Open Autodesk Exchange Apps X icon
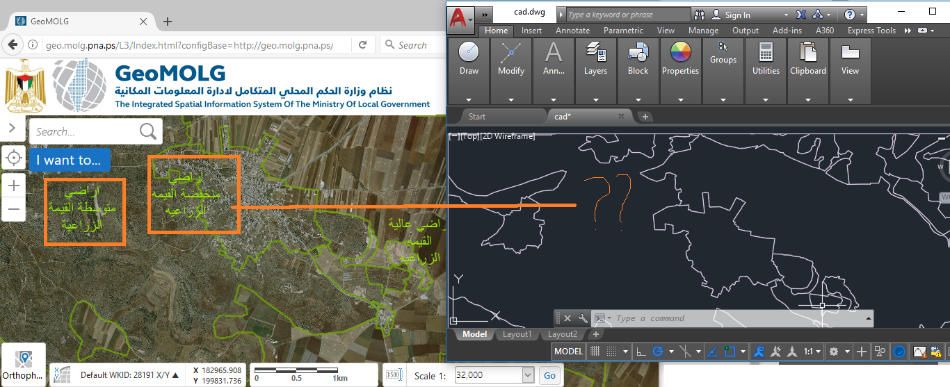Screen dimensions: 950x387 pos(800,15)
